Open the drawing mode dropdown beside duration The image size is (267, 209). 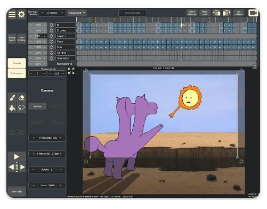[77, 13]
